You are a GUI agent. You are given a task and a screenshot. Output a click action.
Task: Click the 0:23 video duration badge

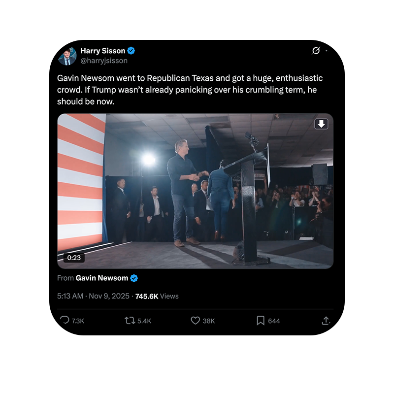coord(74,258)
